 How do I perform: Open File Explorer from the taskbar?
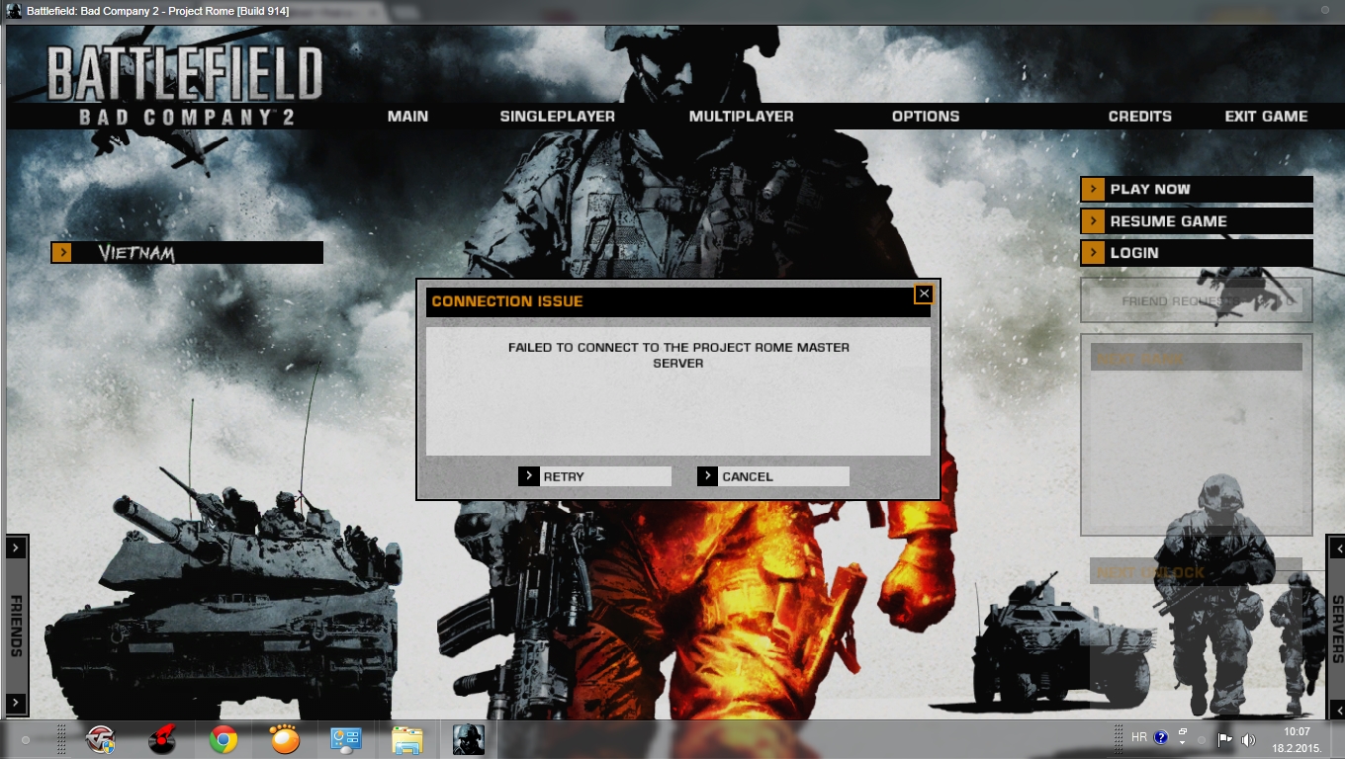coord(407,739)
